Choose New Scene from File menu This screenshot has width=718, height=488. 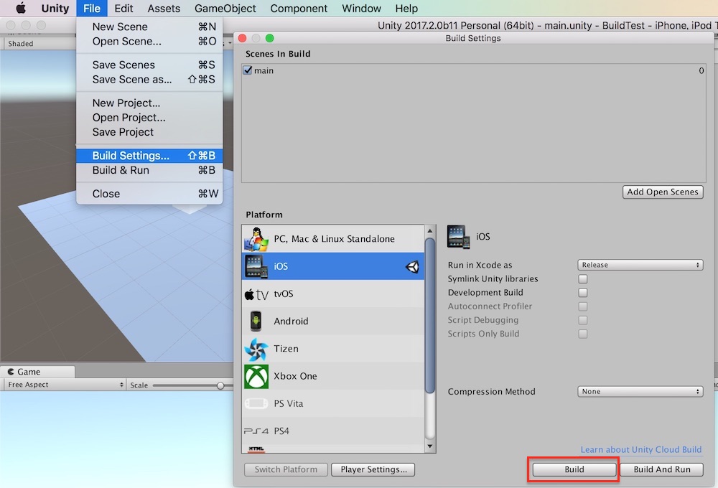point(149,27)
